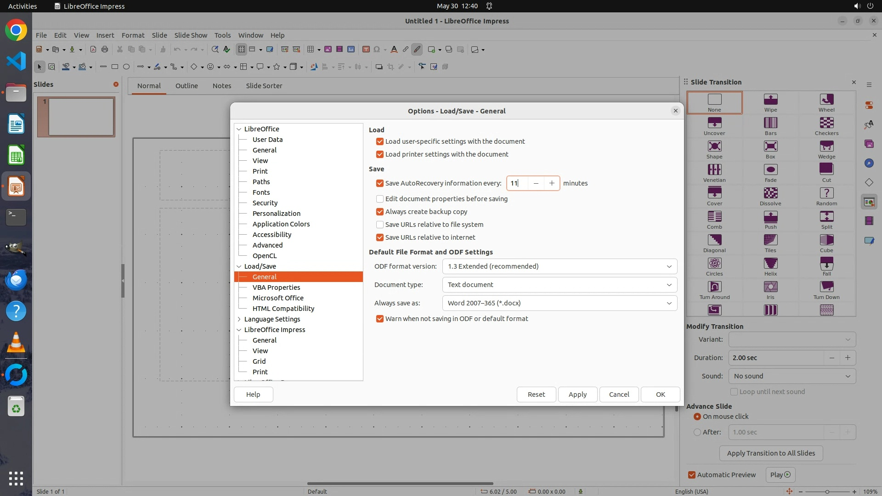The image size is (882, 496).
Task: Increase the AutoRecovery minutes with plus
Action: pos(552,183)
